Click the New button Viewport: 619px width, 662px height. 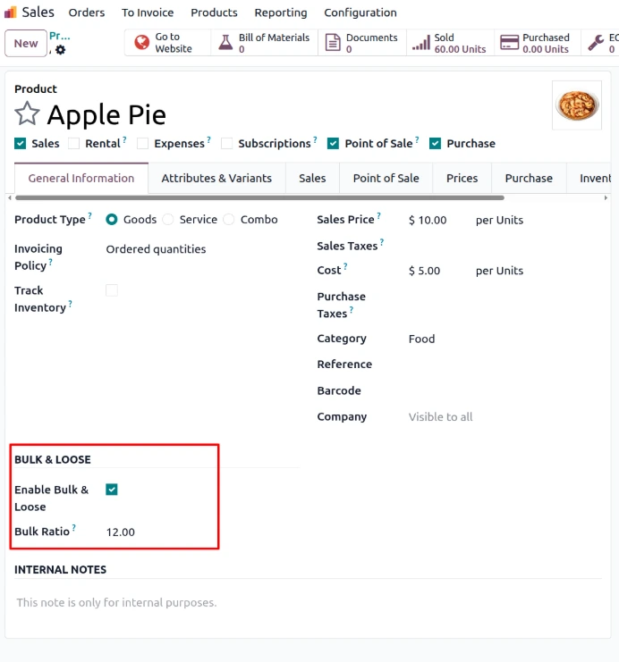click(26, 43)
